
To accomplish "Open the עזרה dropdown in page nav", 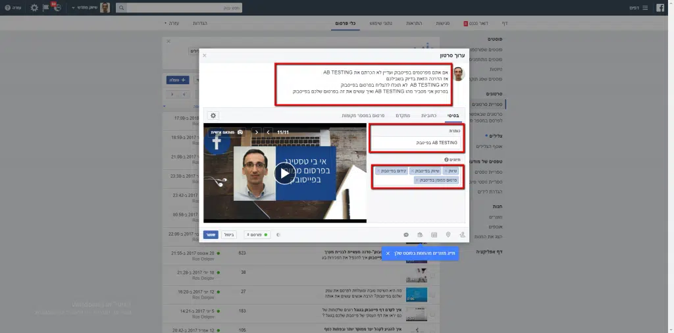I will point(172,23).
